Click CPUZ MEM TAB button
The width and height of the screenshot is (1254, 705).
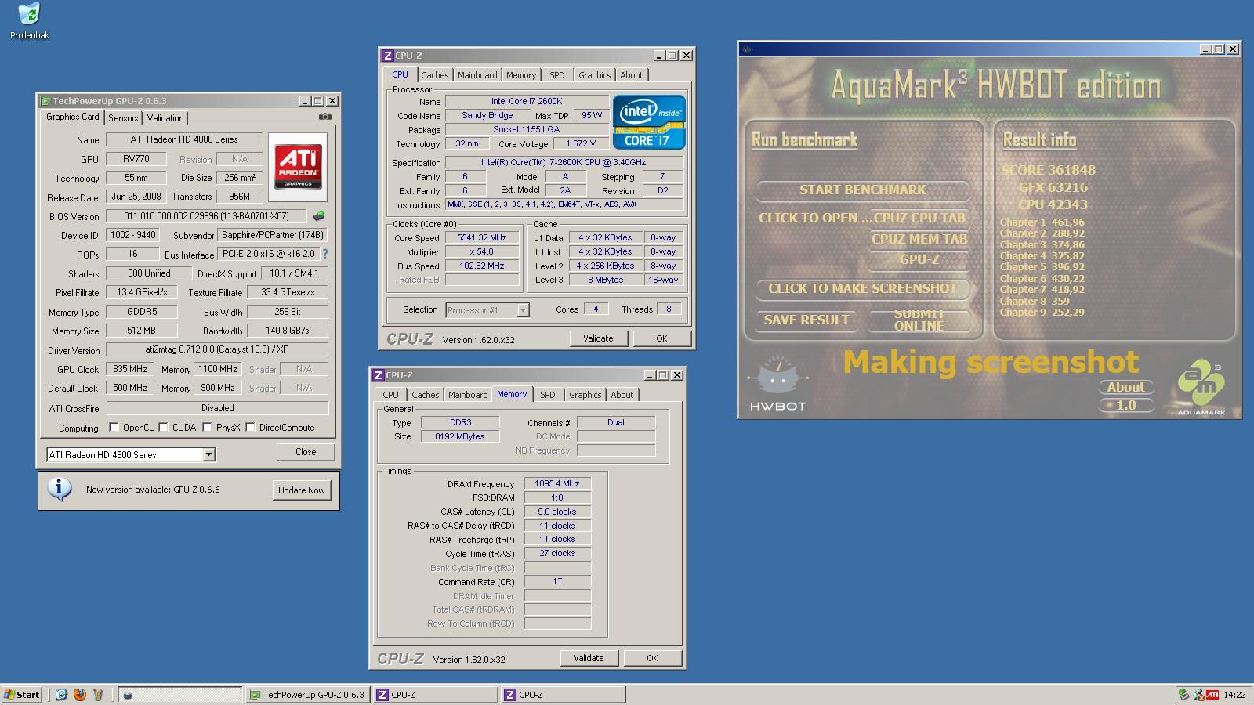(919, 239)
